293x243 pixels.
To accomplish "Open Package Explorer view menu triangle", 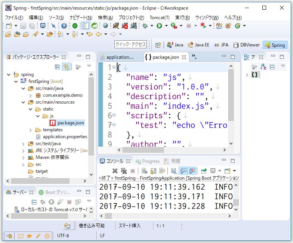I will pyautogui.click(x=89, y=66).
